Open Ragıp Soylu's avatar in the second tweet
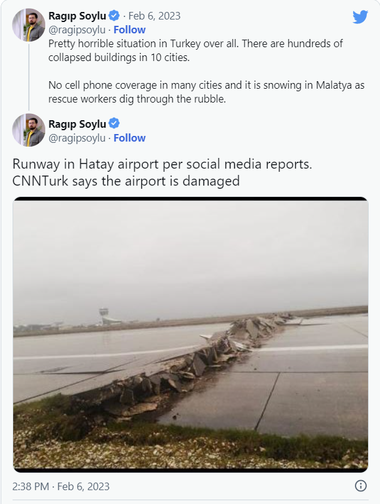 [x=28, y=130]
